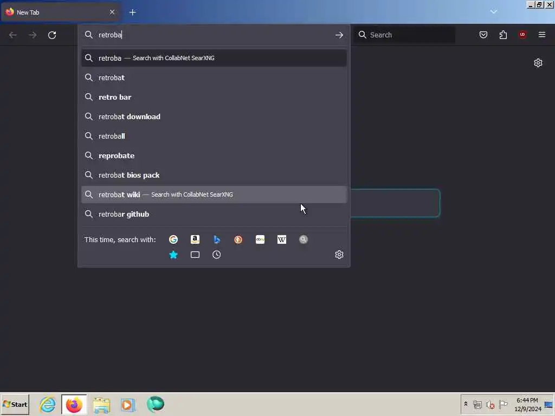Open the Firefox hamburger application menu

coord(542,35)
